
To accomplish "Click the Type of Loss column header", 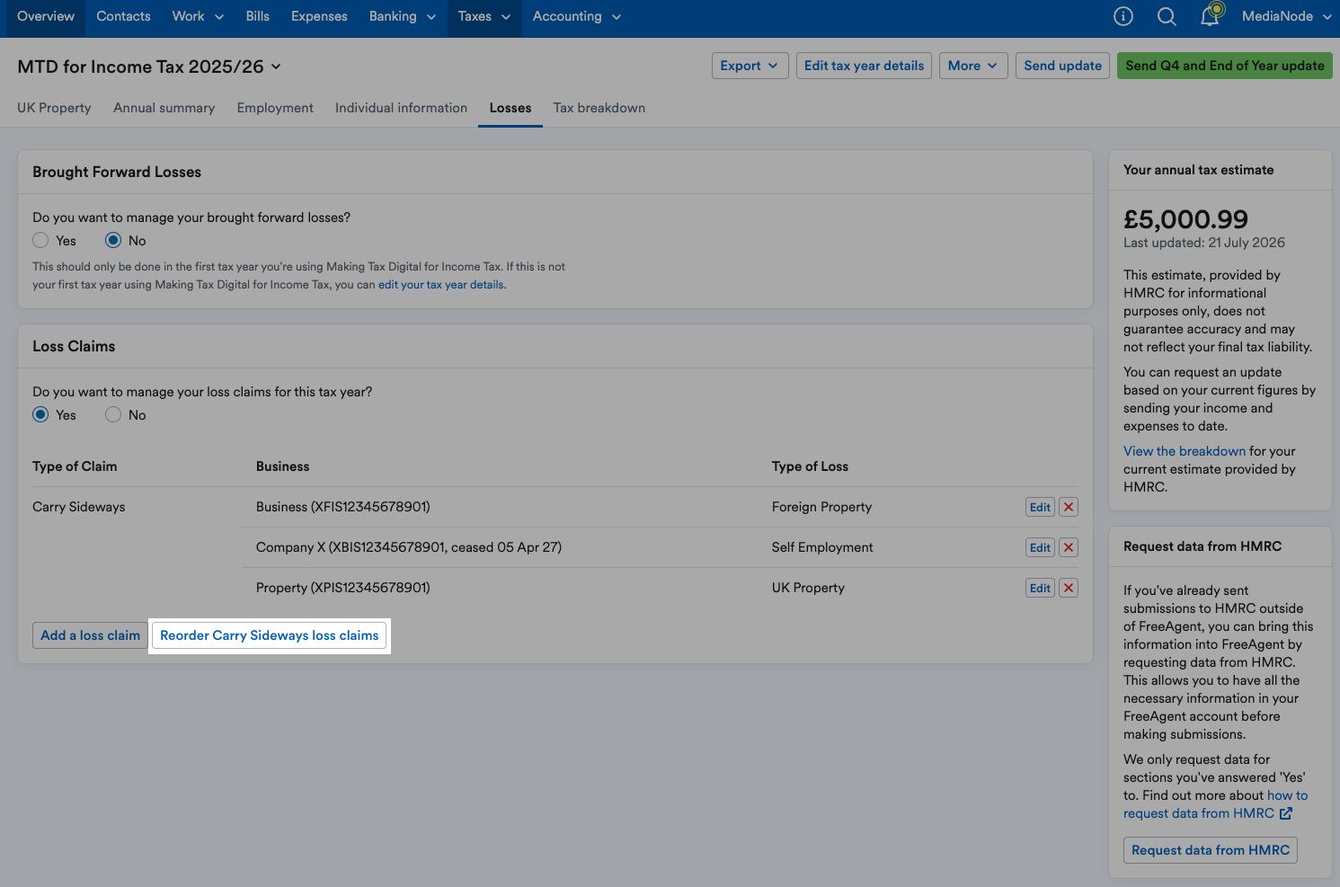I will point(810,466).
